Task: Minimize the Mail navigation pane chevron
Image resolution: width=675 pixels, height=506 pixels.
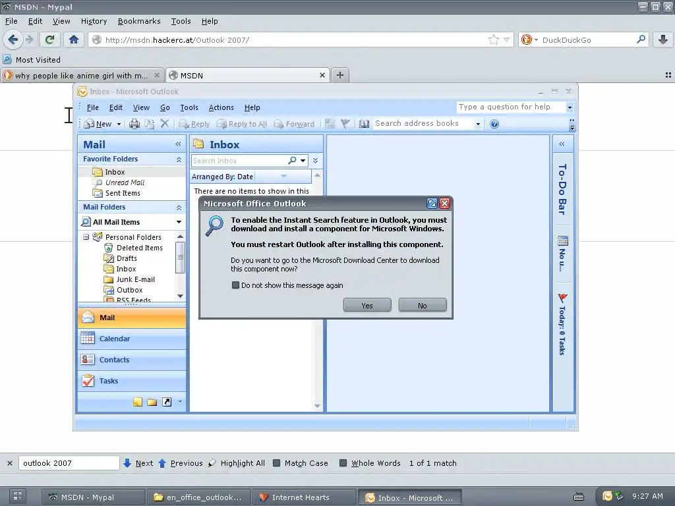Action: click(x=178, y=144)
